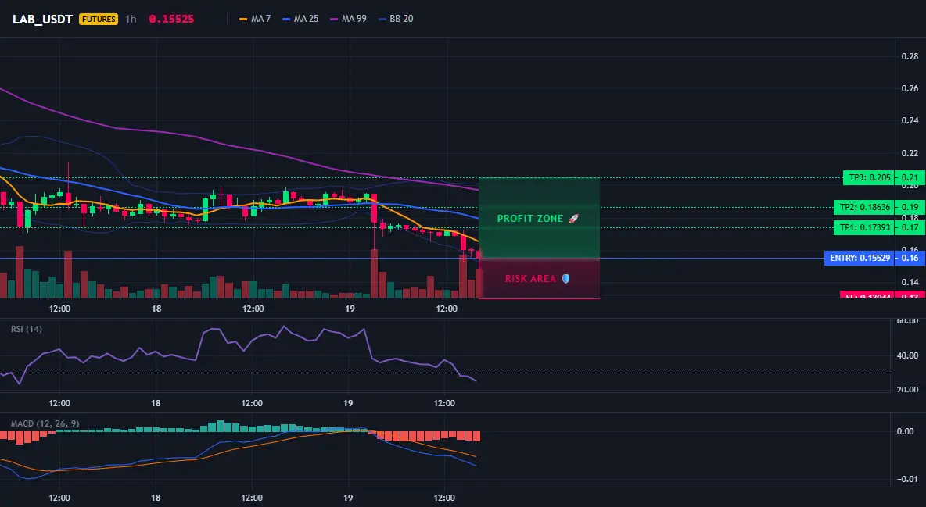Click the LAB_USDT symbol name
The width and height of the screenshot is (926, 507).
(42, 19)
